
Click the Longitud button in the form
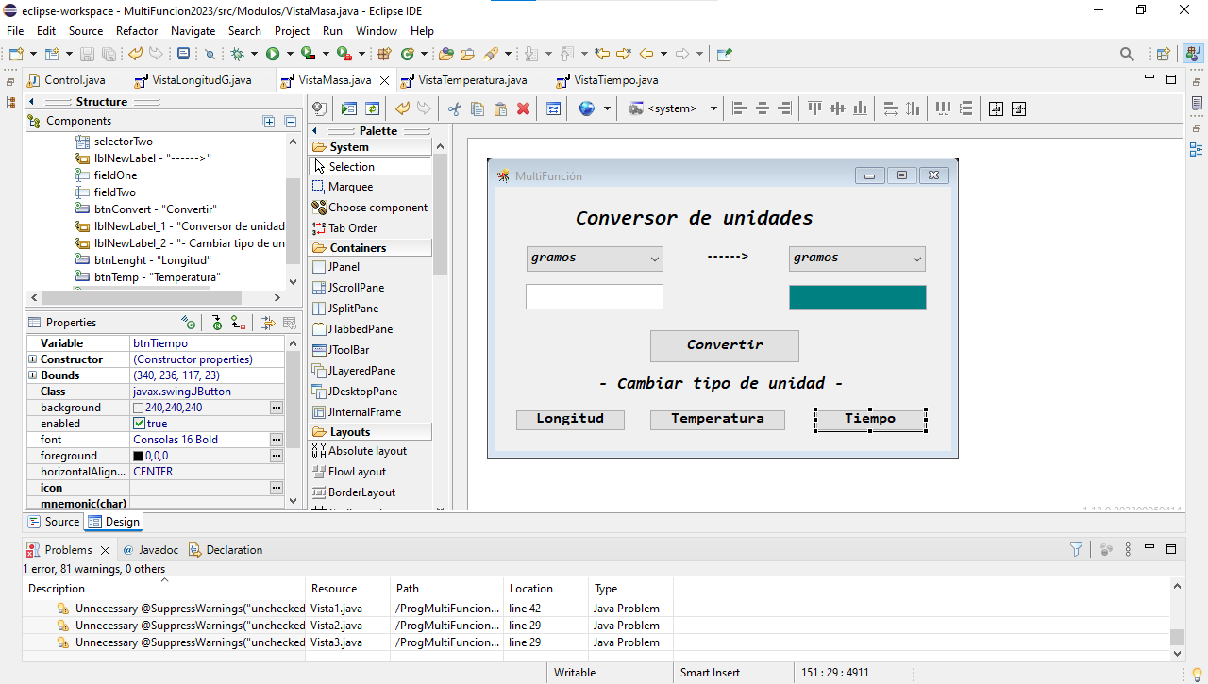[570, 420]
